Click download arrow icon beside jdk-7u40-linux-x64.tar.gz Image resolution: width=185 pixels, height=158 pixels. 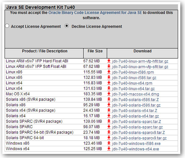[x=109, y=89]
